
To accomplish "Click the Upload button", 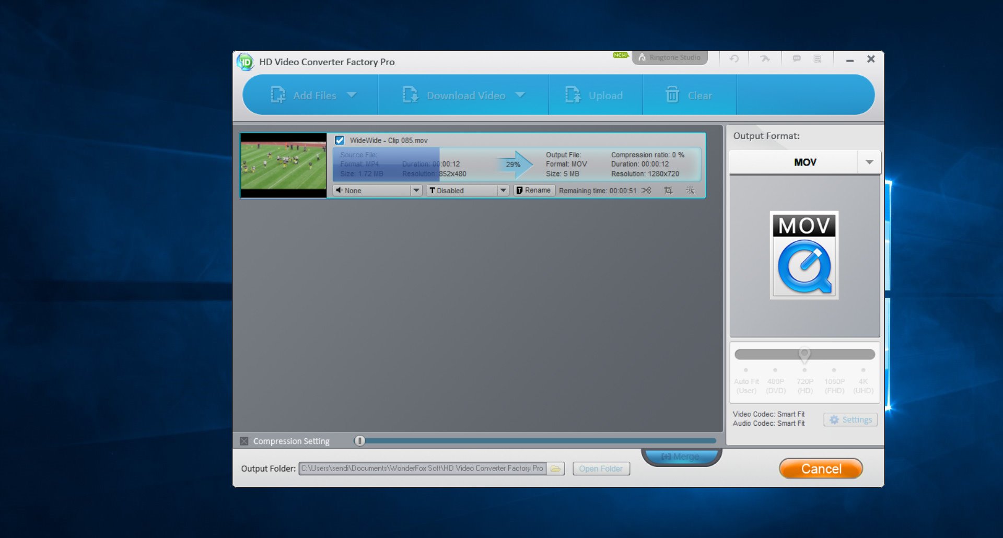I will pos(594,95).
